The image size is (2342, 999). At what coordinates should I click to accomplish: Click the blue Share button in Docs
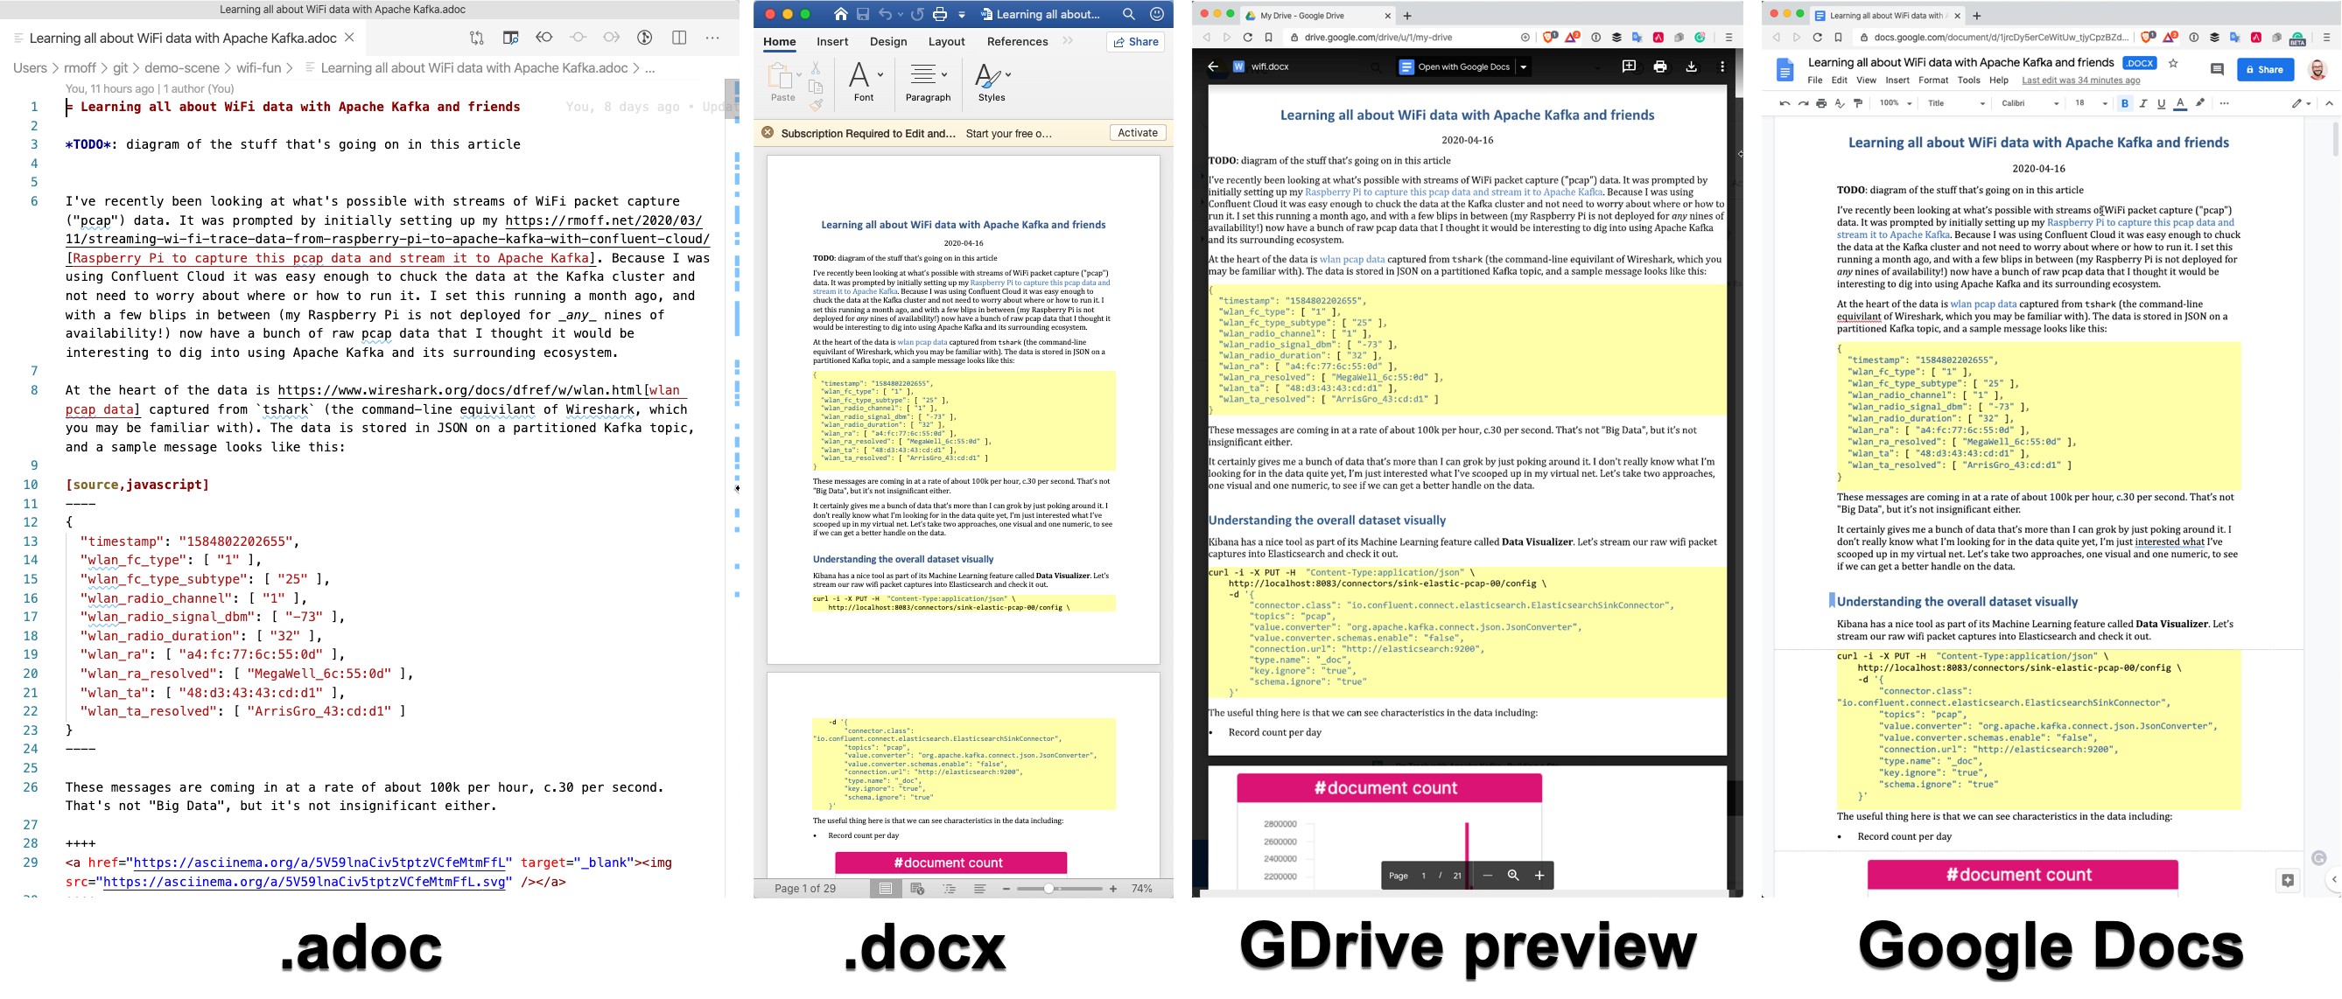click(x=2265, y=70)
